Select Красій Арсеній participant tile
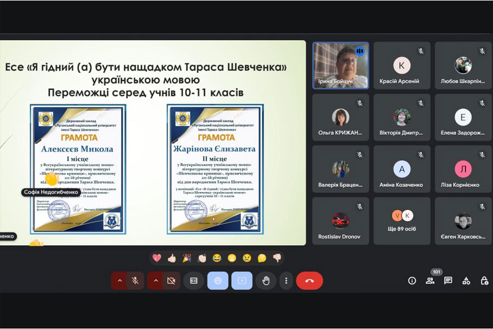This screenshot has height=329, width=493. (402, 65)
